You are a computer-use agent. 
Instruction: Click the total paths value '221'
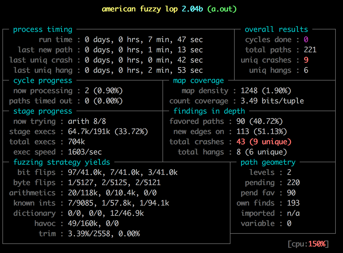[310, 50]
